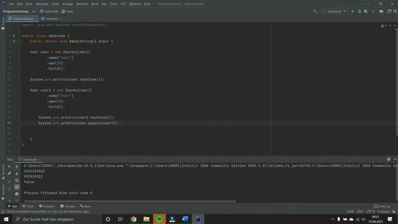Open Project Structure icon in the top toolbar
Image resolution: width=398 pixels, height=224 pixels.
coord(381,11)
